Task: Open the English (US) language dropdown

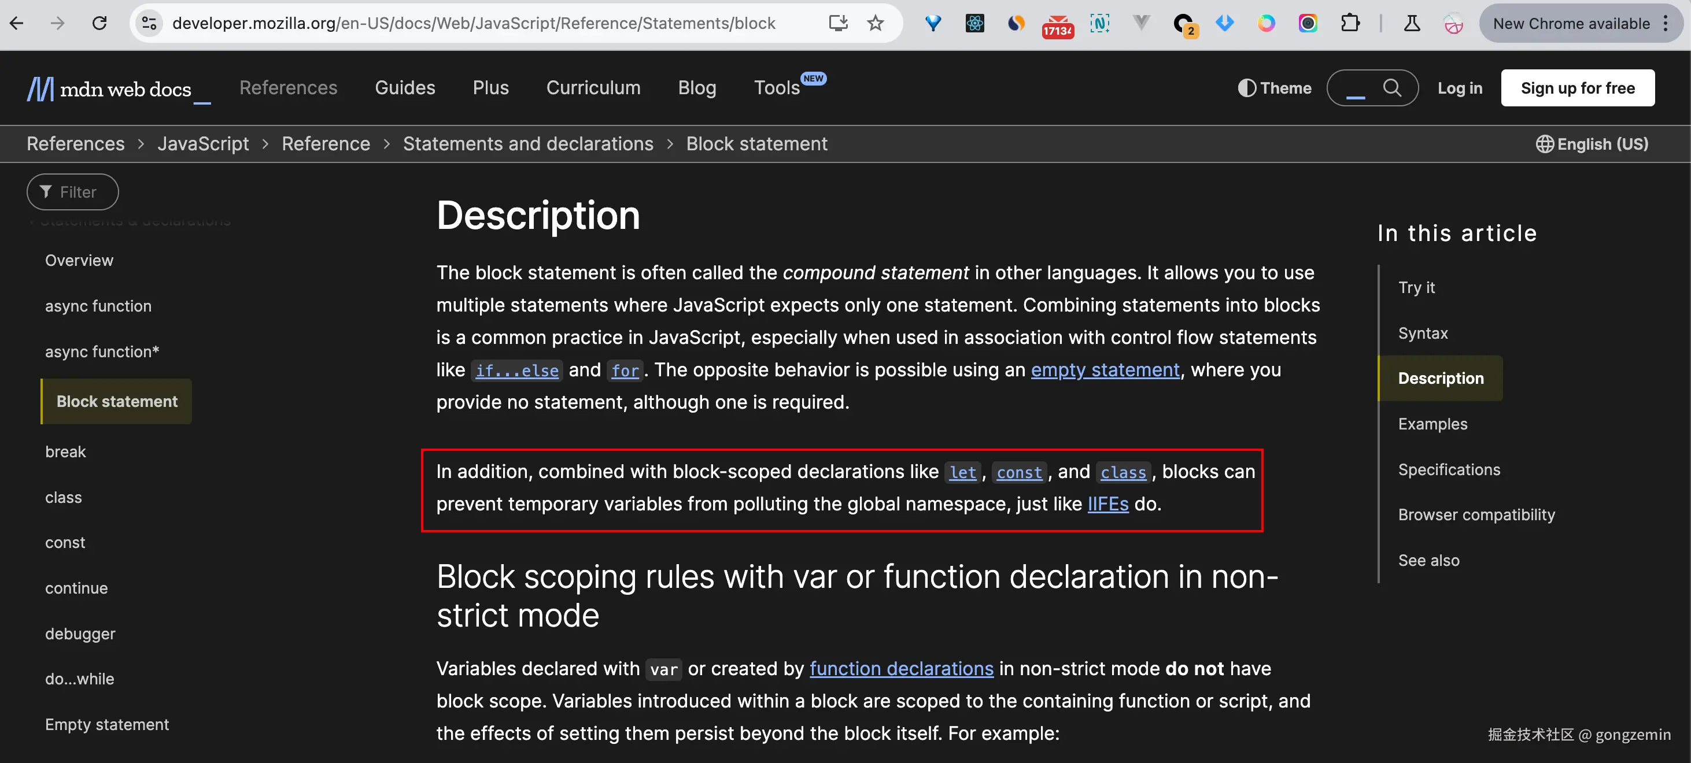Action: point(1592,144)
